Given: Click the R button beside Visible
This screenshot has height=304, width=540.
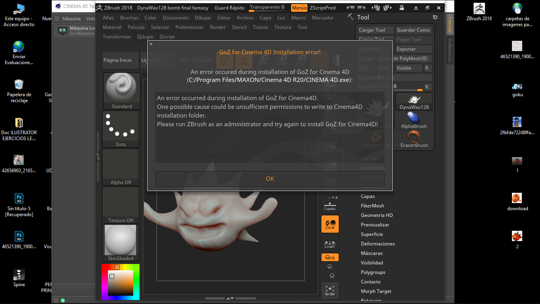Looking at the screenshot, I should (x=427, y=68).
